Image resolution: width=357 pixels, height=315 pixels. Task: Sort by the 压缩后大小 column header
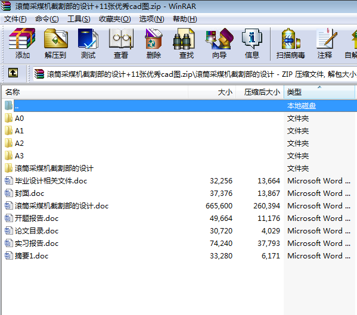click(260, 92)
